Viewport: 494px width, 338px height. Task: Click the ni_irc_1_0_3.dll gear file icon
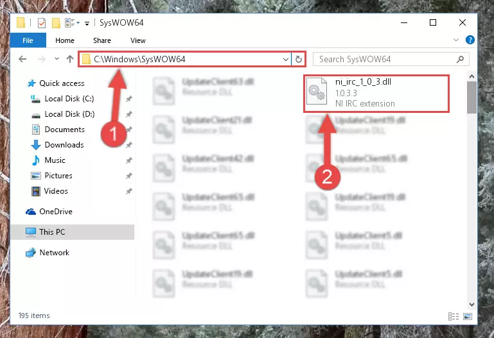pos(317,92)
